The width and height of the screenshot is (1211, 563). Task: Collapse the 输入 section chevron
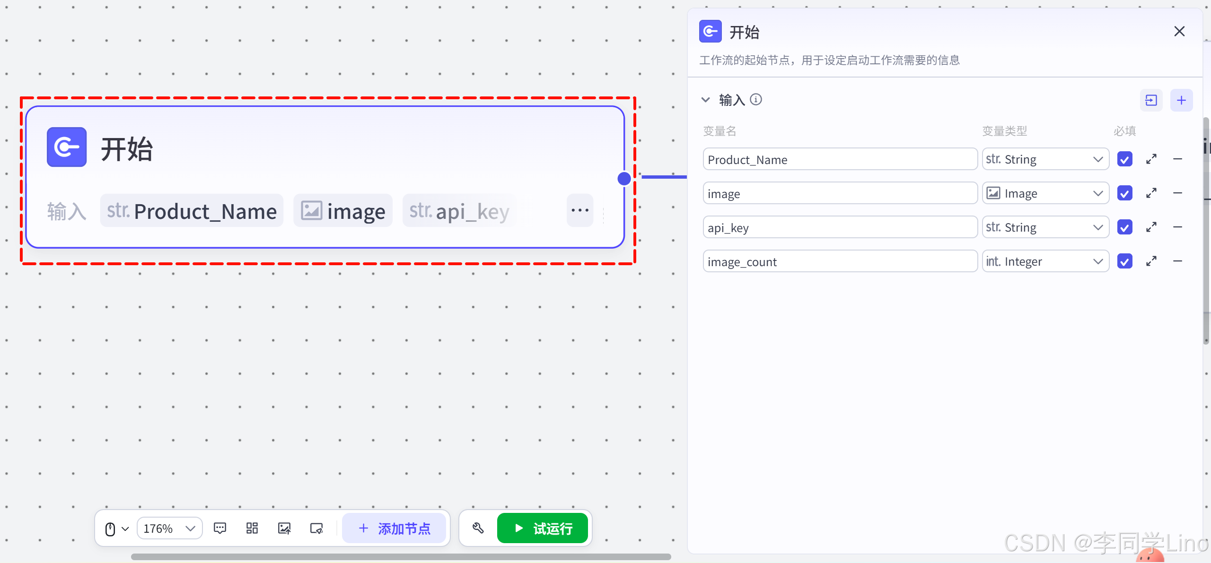(x=705, y=100)
